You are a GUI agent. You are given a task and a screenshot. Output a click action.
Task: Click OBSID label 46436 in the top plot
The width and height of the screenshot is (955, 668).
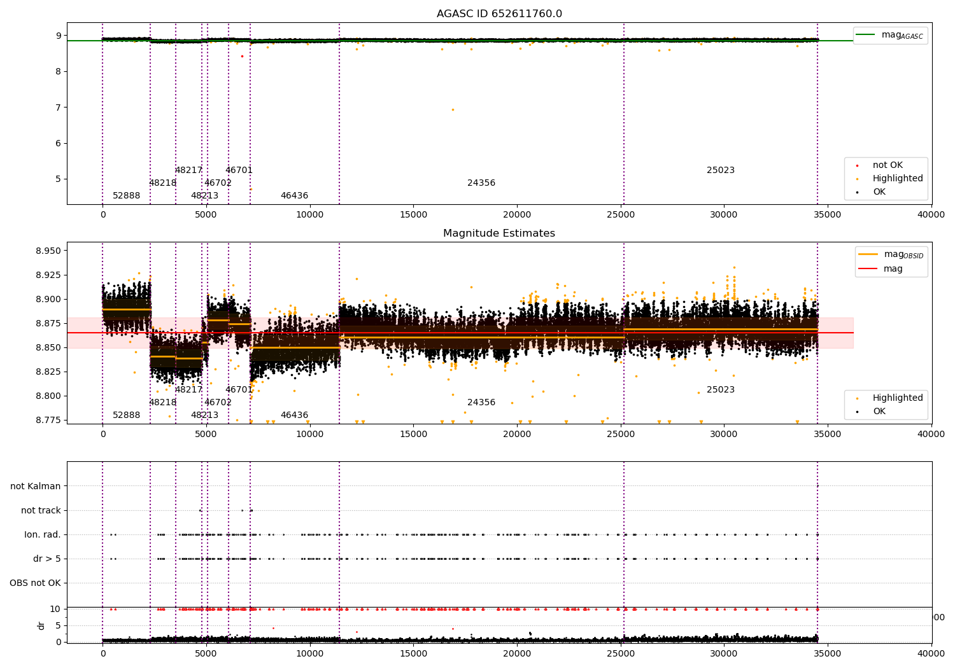click(x=294, y=196)
